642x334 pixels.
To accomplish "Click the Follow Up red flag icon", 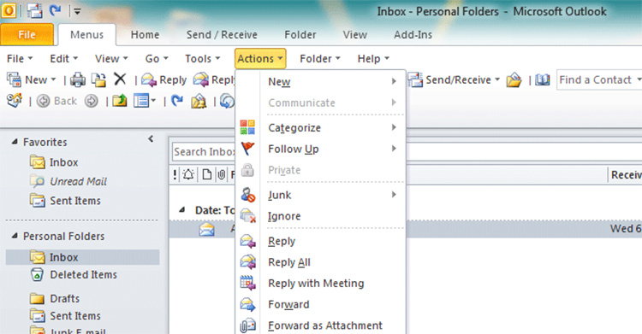I will point(247,149).
